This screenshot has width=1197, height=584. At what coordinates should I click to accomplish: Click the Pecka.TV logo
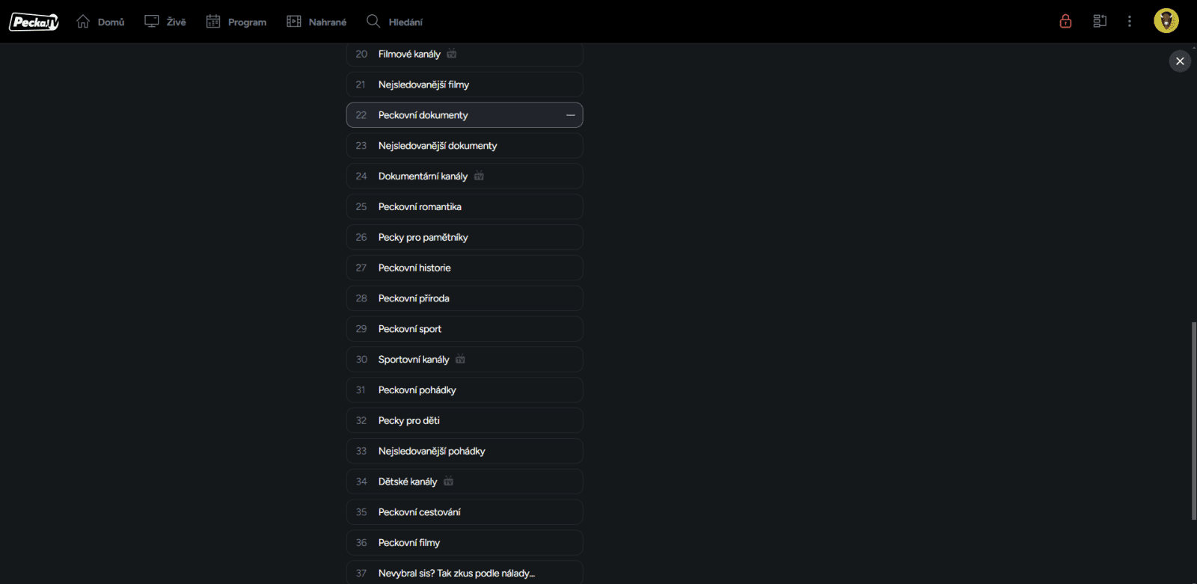(34, 22)
